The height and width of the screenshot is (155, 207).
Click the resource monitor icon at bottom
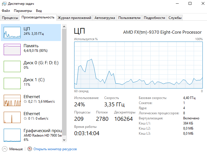pos(30,149)
